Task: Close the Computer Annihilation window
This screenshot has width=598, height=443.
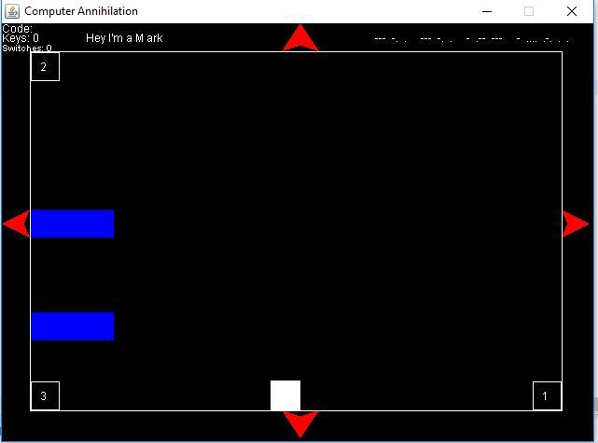Action: coord(572,11)
